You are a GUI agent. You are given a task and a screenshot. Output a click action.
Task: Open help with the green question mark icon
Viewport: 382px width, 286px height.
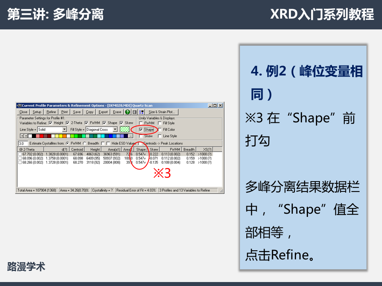[128, 112]
